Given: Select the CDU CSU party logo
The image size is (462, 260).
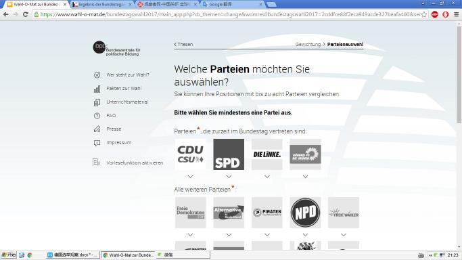Looking at the screenshot, I should pyautogui.click(x=190, y=154).
